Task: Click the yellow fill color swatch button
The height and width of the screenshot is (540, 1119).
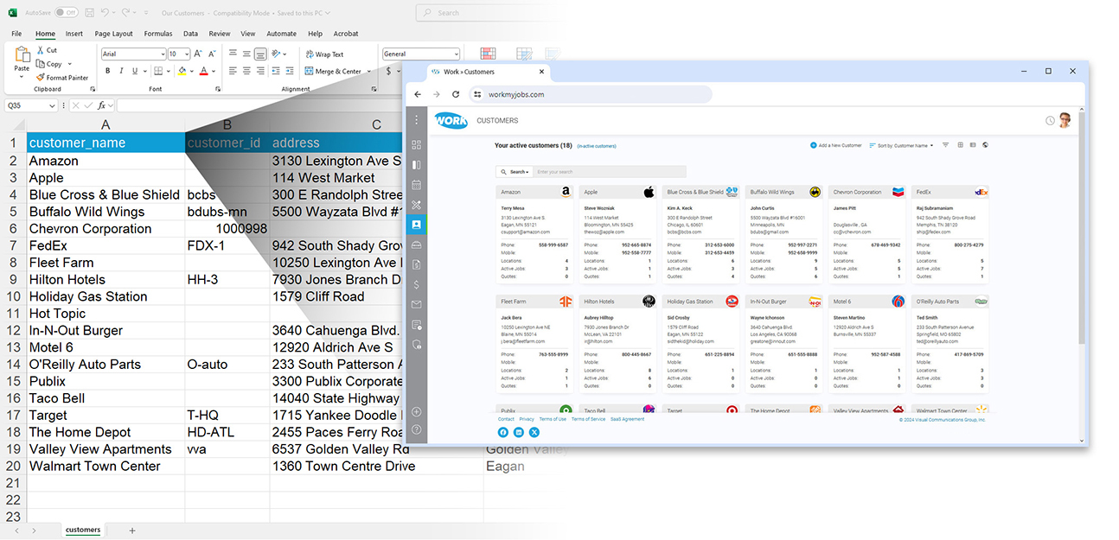Action: click(182, 71)
